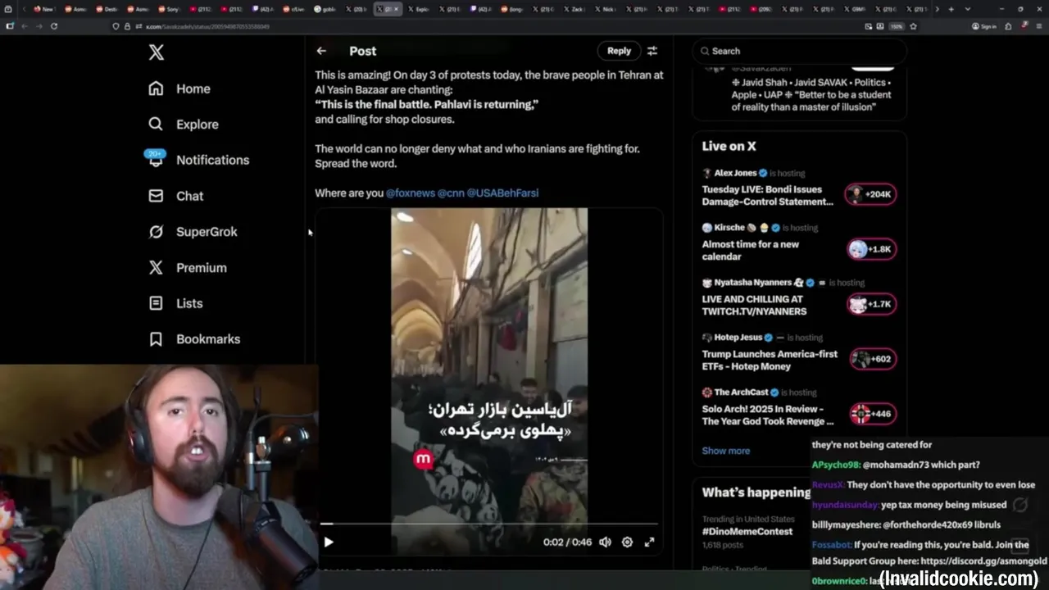Viewport: 1049px width, 590px height.
Task: Click the Bookmarks icon
Action: (156, 339)
